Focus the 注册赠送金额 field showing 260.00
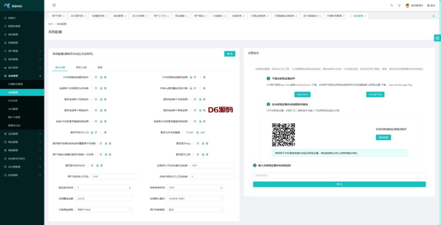The width and height of the screenshot is (441, 225). (x=104, y=199)
